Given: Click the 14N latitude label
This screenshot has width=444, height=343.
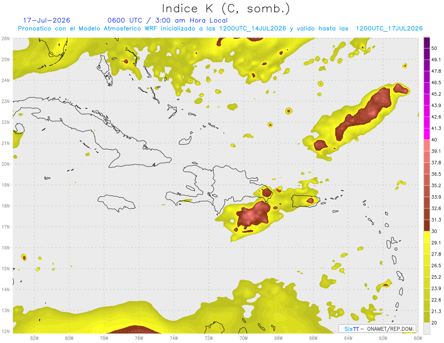Looking at the screenshot, I should pyautogui.click(x=6, y=289).
